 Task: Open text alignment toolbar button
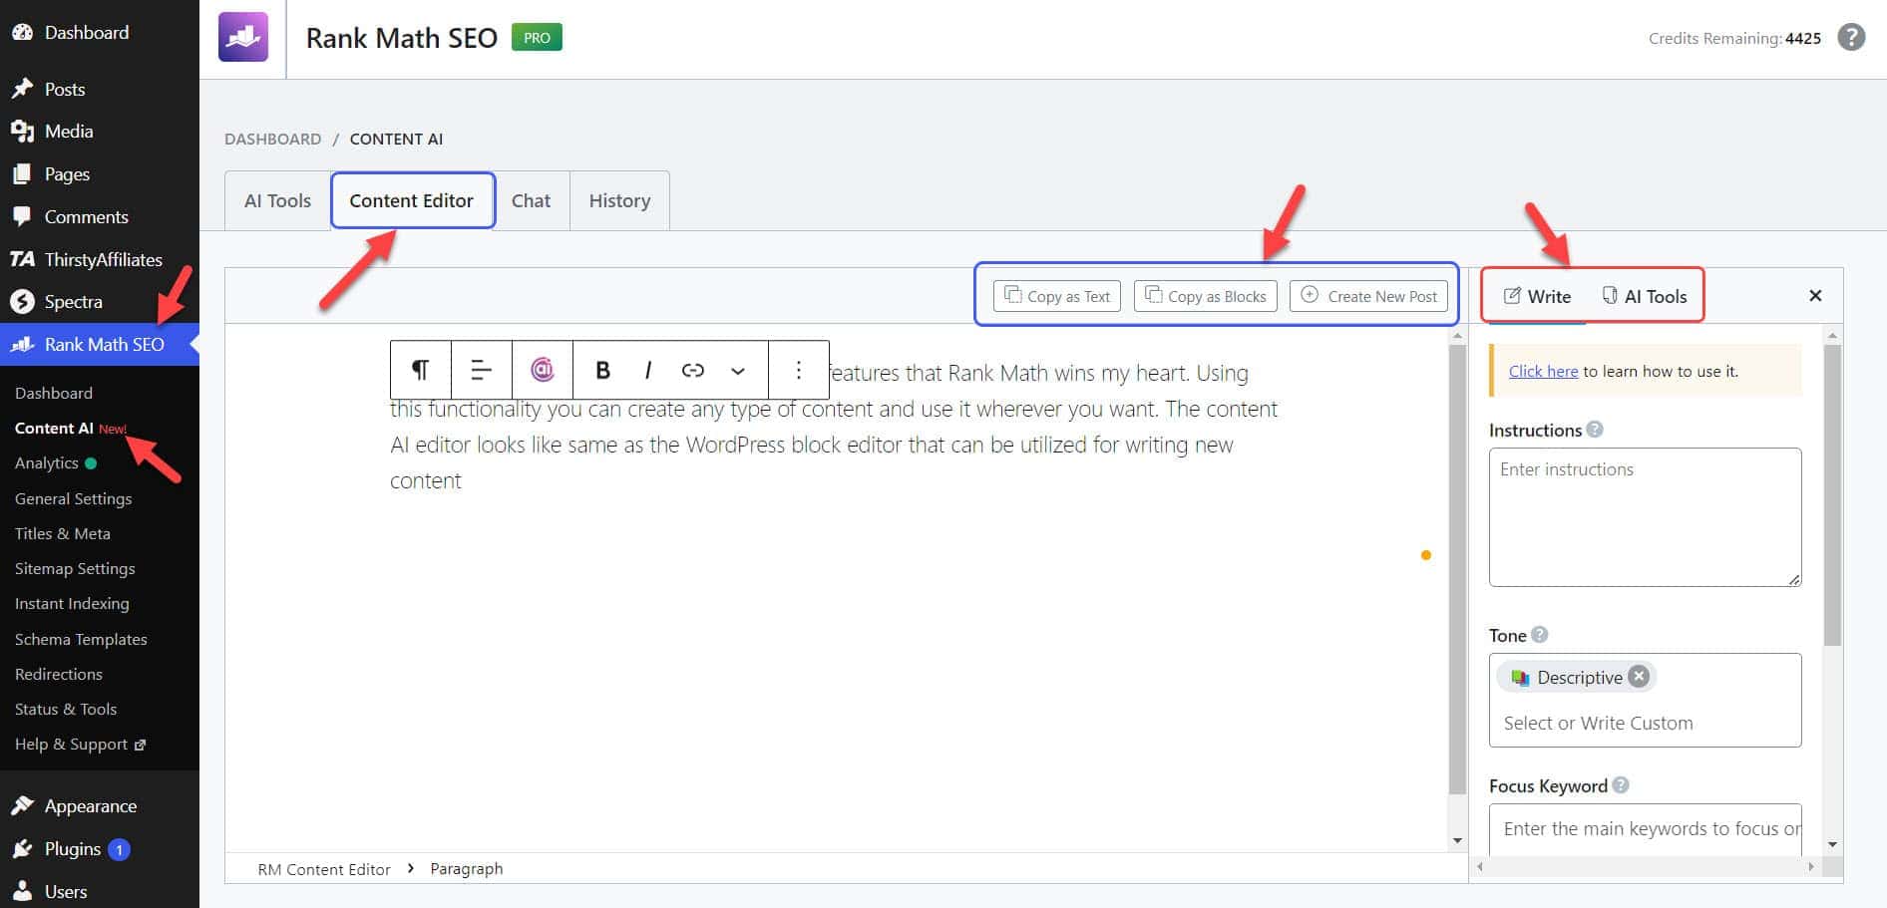click(x=482, y=370)
